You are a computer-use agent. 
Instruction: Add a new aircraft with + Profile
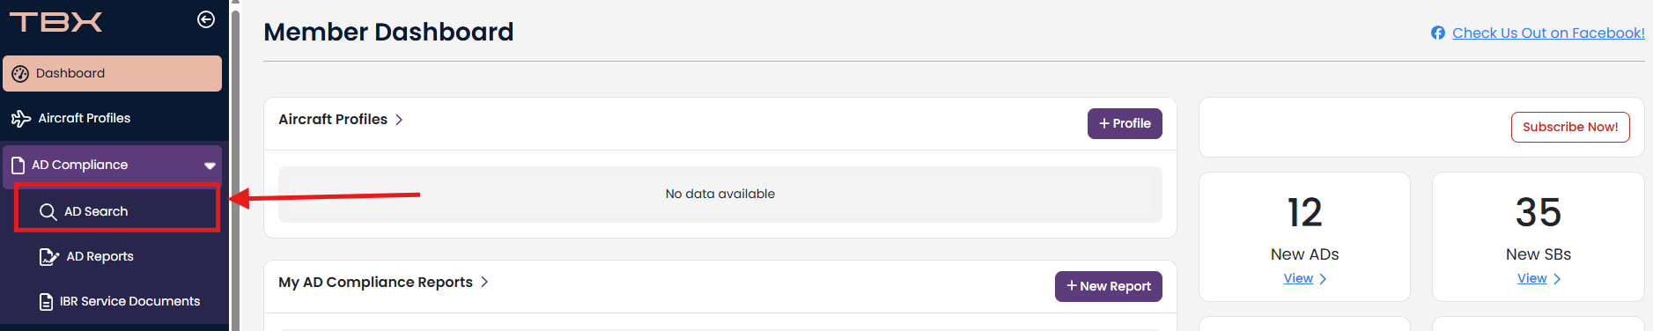(1125, 123)
